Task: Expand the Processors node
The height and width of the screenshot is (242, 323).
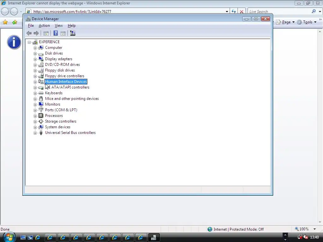Action: (35, 116)
